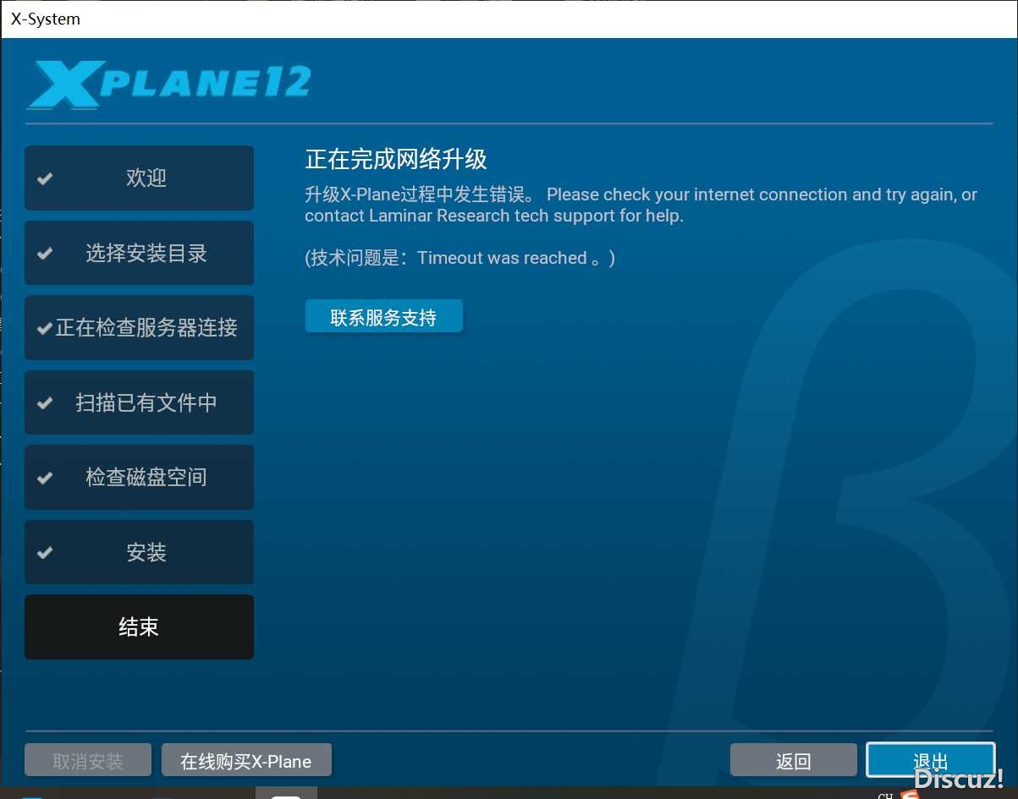The image size is (1018, 799).
Task: Click the greyed 取消安装 button
Action: (88, 760)
